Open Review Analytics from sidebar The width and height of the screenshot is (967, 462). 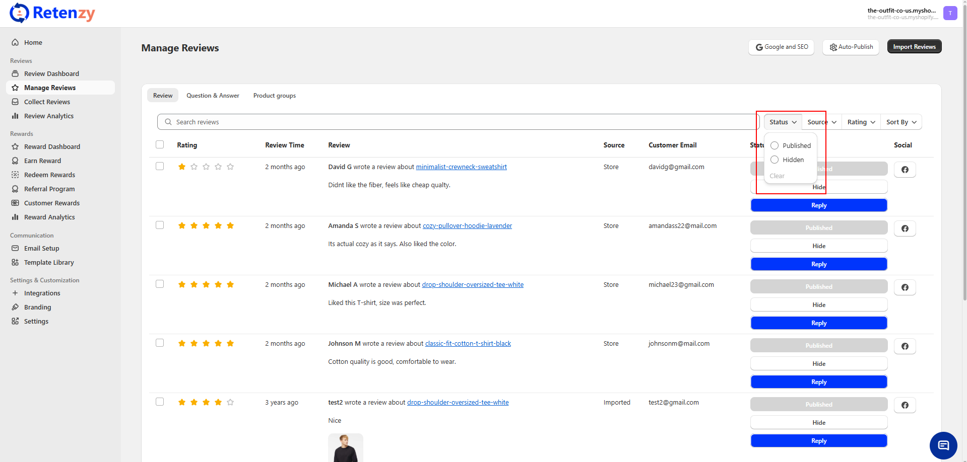(x=48, y=116)
